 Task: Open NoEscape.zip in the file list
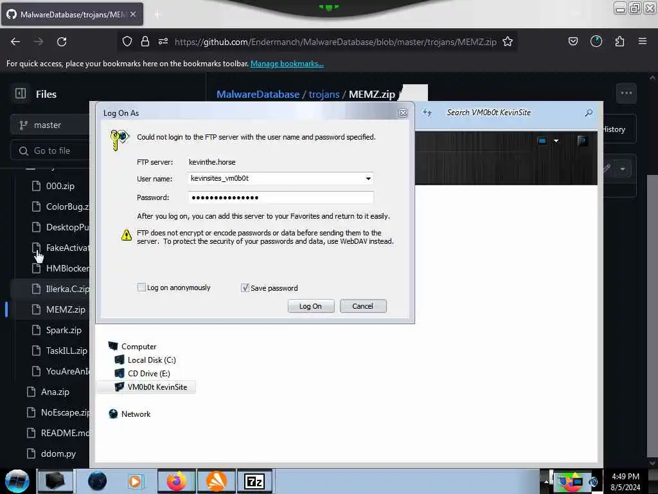click(65, 412)
